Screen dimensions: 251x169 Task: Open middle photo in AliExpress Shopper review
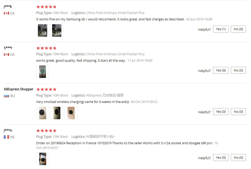[x=57, y=113]
